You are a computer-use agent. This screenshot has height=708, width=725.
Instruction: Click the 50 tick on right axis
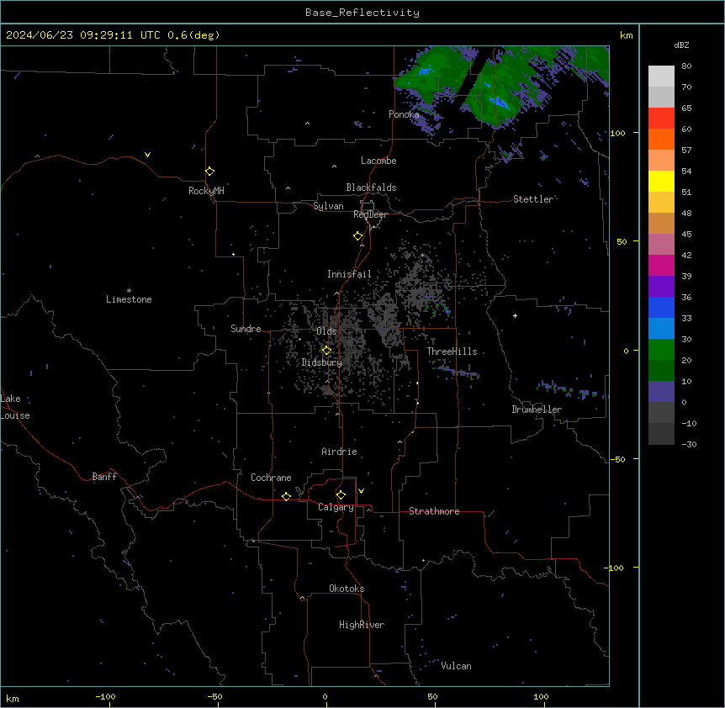click(622, 241)
